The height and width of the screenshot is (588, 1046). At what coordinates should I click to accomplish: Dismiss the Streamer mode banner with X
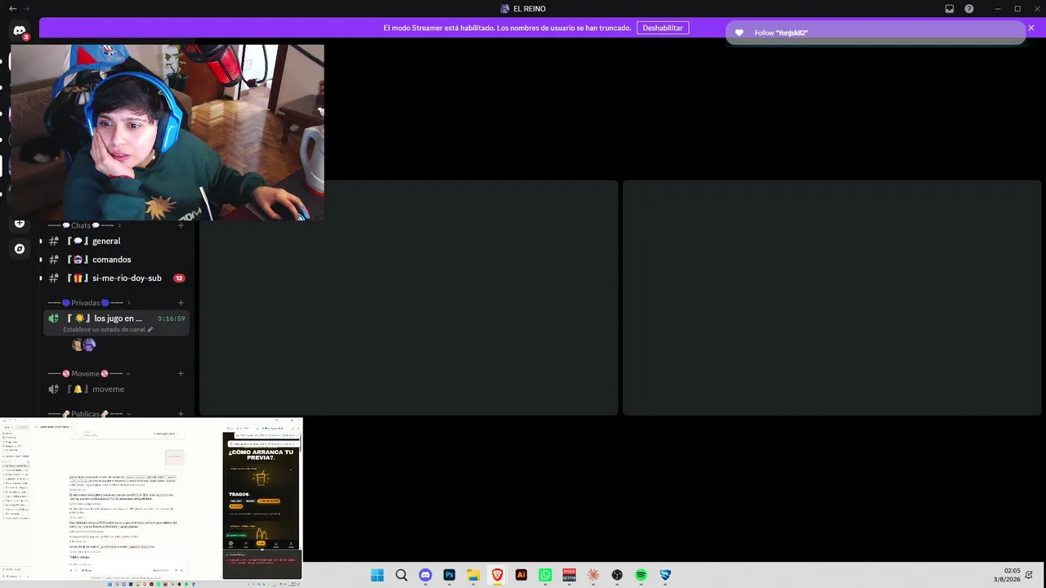tap(1031, 28)
